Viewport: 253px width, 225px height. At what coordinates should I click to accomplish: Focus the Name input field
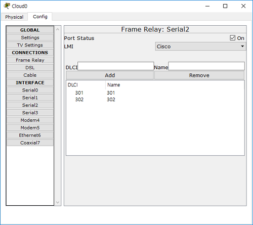206,66
